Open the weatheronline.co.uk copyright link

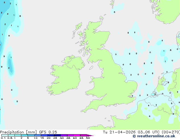(154, 136)
